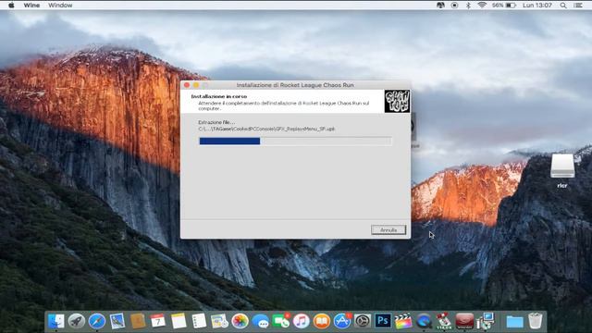Open Notification Center from the menu bar
The width and height of the screenshot is (592, 333).
(x=577, y=6)
